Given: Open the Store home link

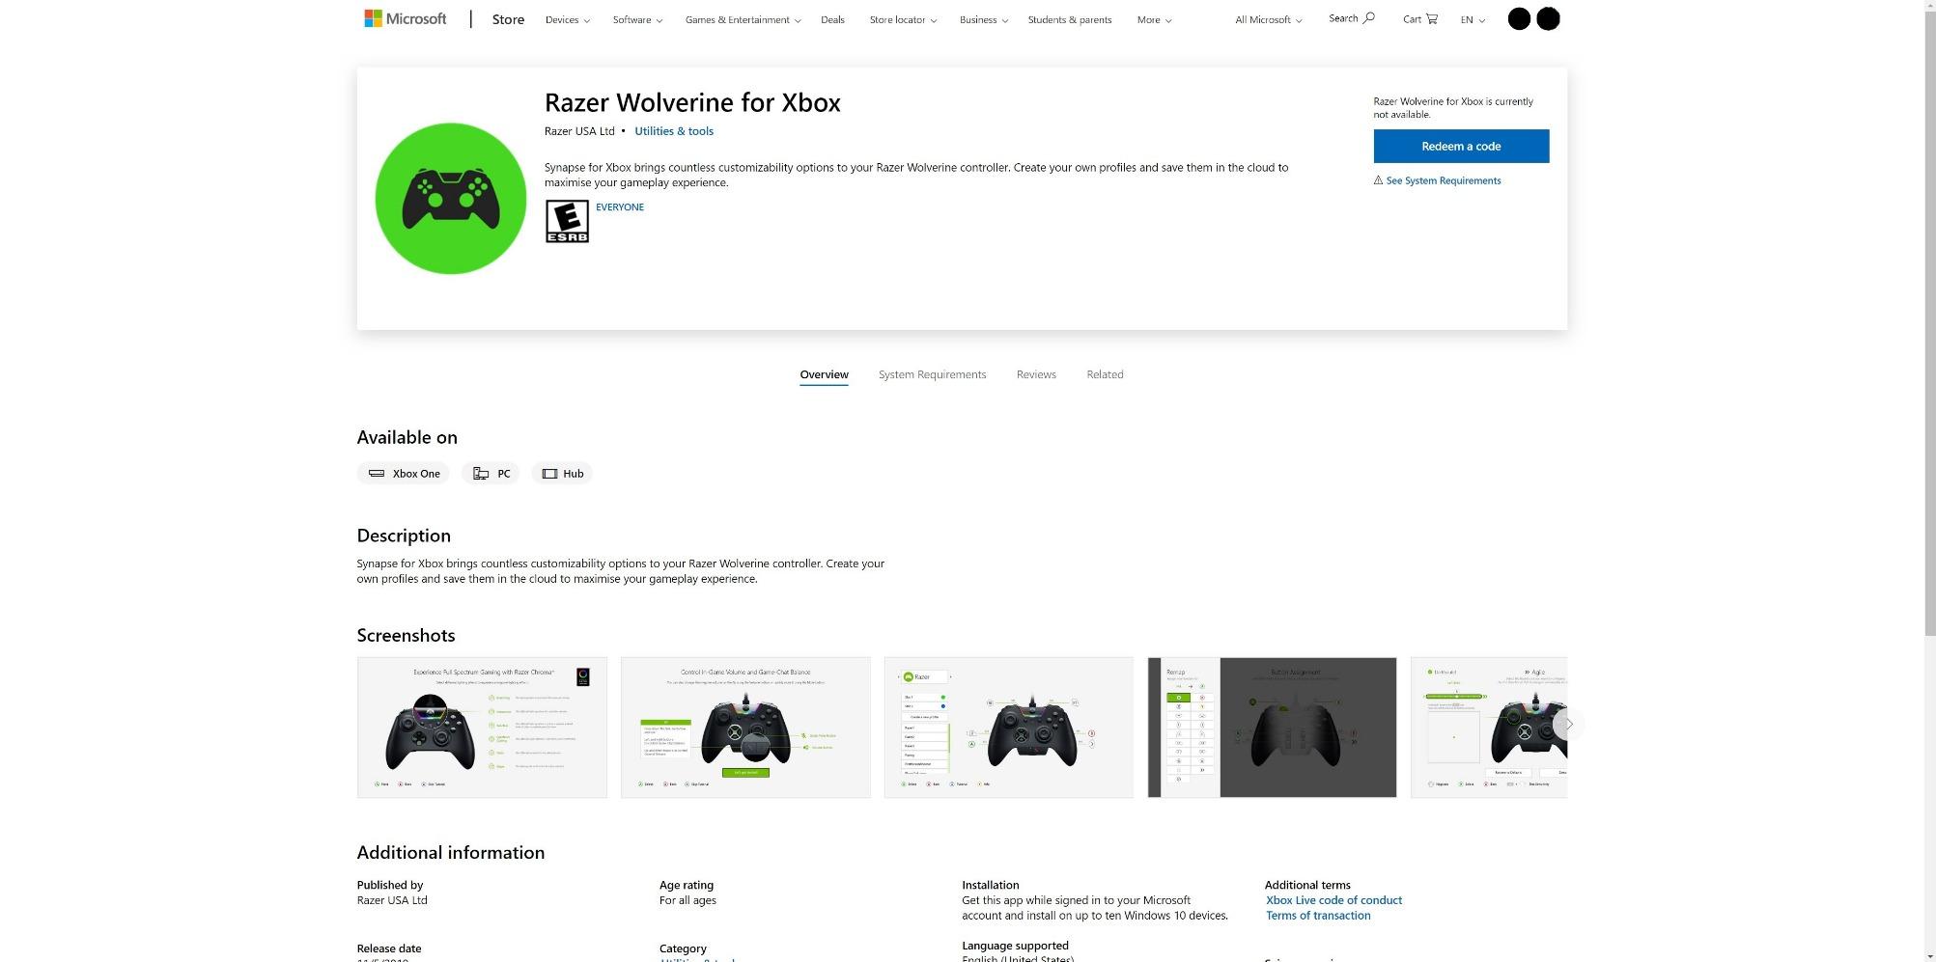Looking at the screenshot, I should (x=508, y=19).
